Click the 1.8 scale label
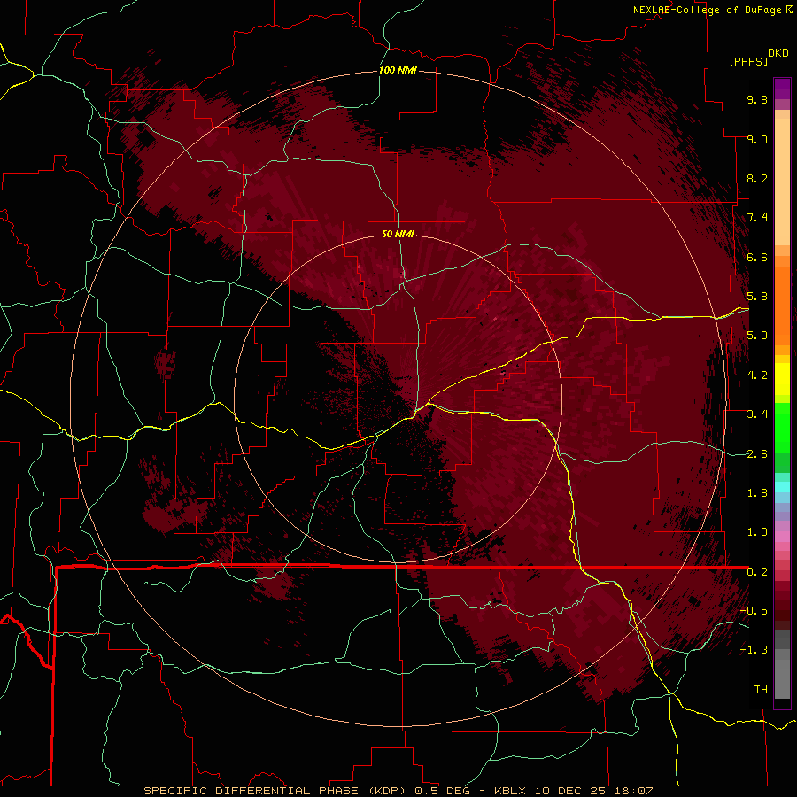 [757, 493]
